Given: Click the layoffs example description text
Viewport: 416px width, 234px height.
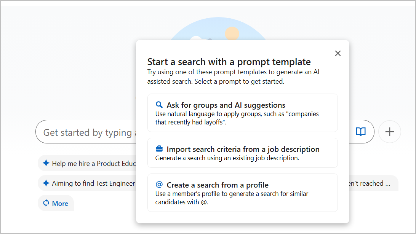Looking at the screenshot, I should pyautogui.click(x=237, y=118).
